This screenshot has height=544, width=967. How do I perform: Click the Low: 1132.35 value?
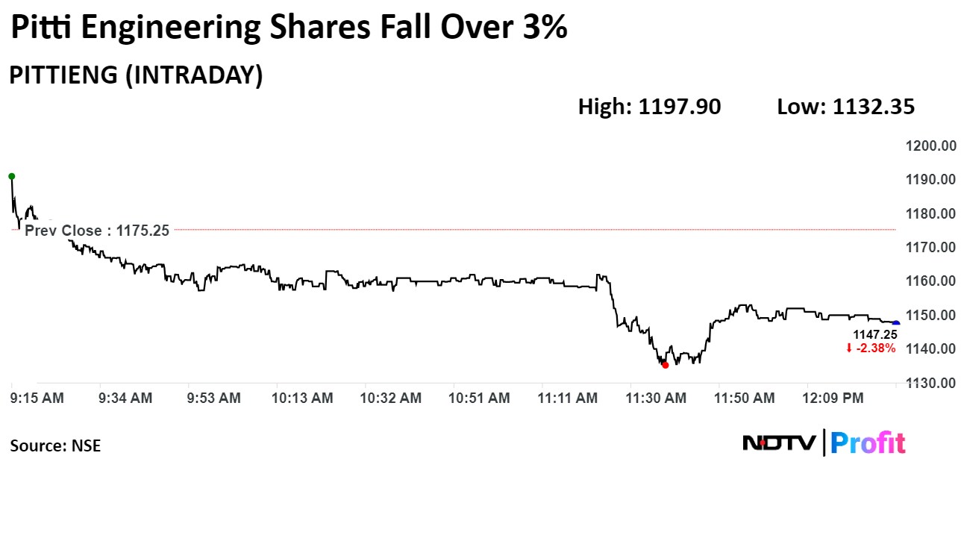point(845,107)
